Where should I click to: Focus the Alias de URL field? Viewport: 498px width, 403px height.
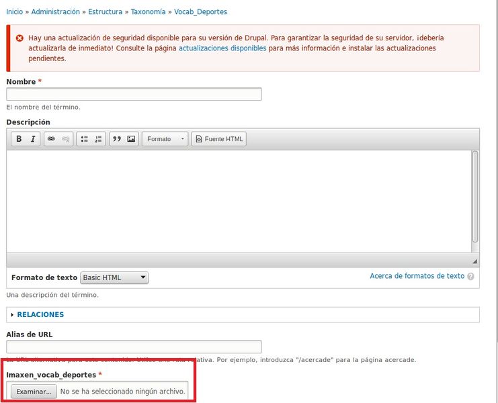click(x=134, y=347)
